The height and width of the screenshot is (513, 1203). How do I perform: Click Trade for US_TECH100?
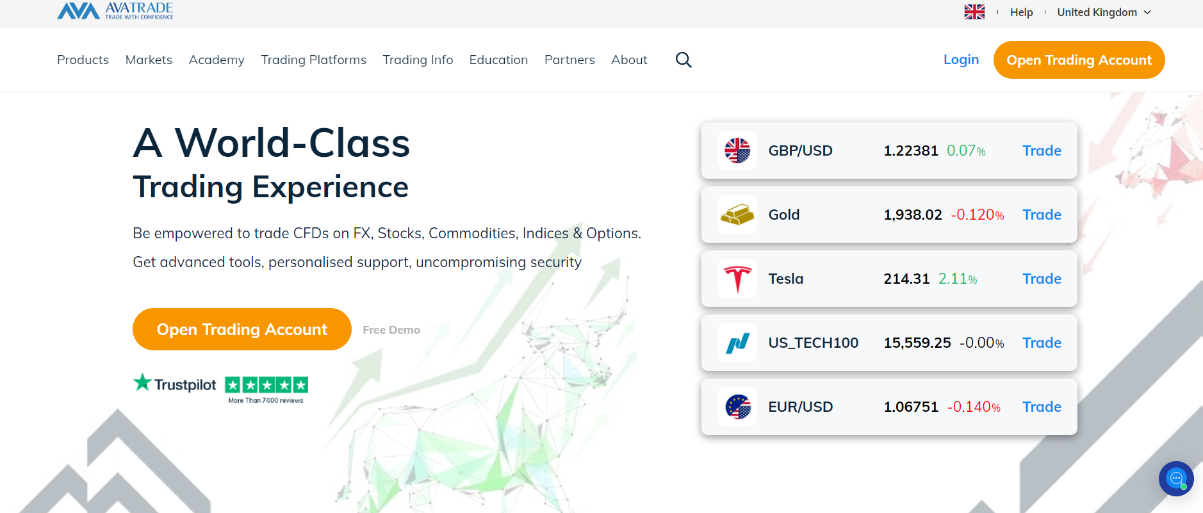coord(1042,343)
